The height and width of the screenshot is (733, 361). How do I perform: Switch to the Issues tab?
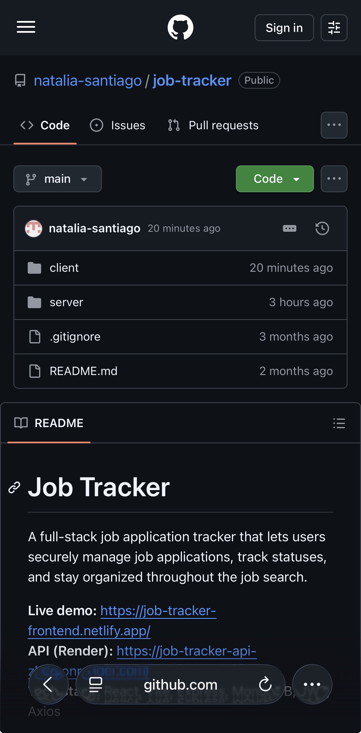(118, 125)
